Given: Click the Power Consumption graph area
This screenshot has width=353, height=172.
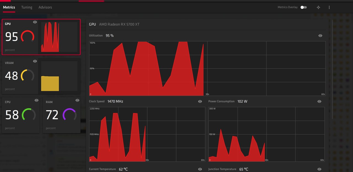Looking at the screenshot, I should coord(266,134).
